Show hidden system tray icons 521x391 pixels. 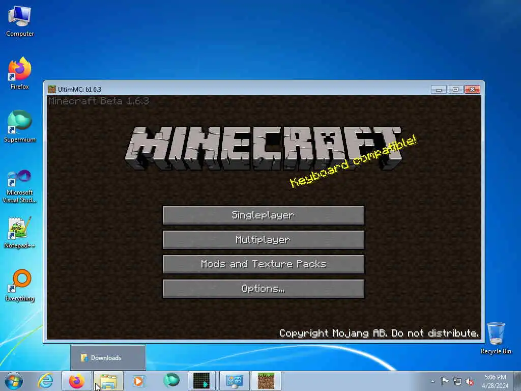pyautogui.click(x=432, y=381)
